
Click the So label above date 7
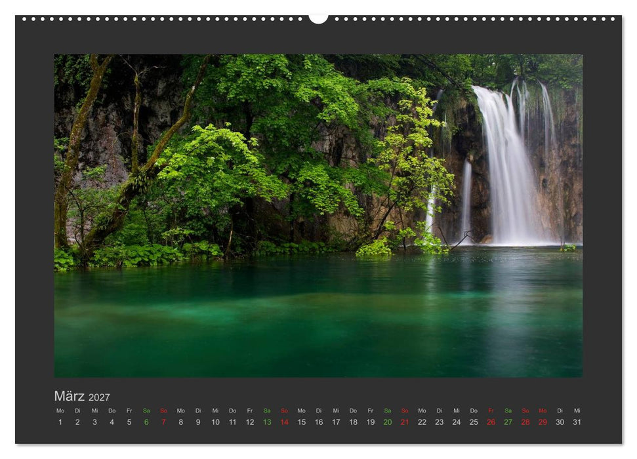(x=164, y=410)
